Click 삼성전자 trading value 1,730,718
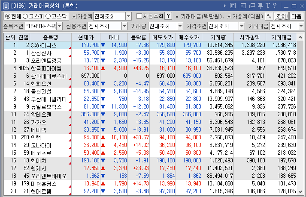Viewport: 306px width, 197px height. coord(285,53)
